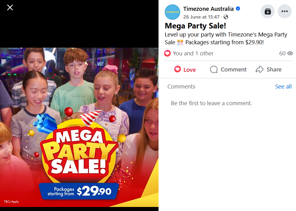Screen dimensions: 296x211
Task: Open the 'You and 1 other' reactions list
Action: pyautogui.click(x=193, y=53)
